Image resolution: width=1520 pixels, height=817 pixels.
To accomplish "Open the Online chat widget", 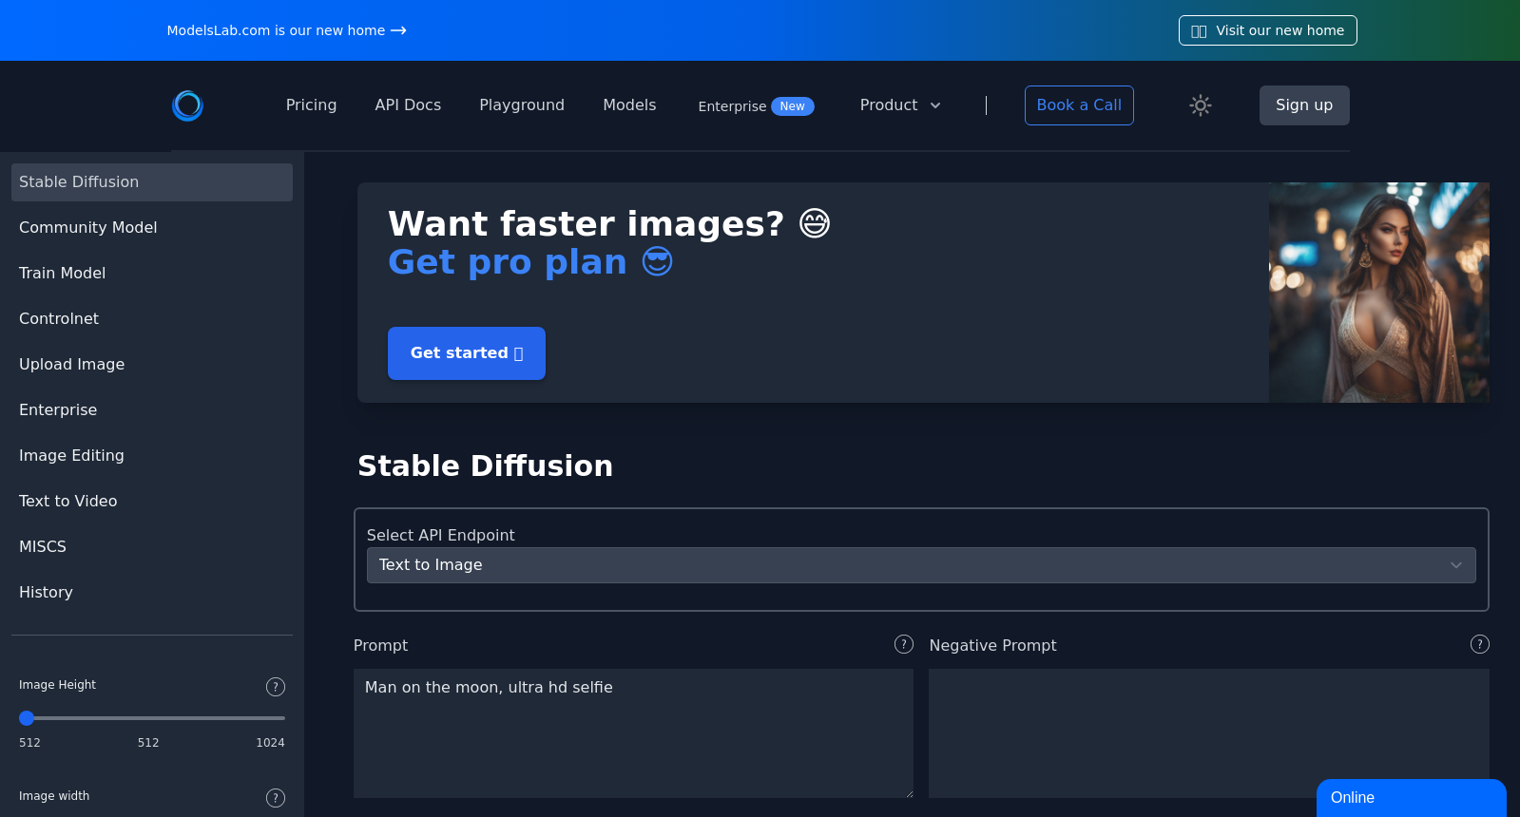I will (1412, 798).
